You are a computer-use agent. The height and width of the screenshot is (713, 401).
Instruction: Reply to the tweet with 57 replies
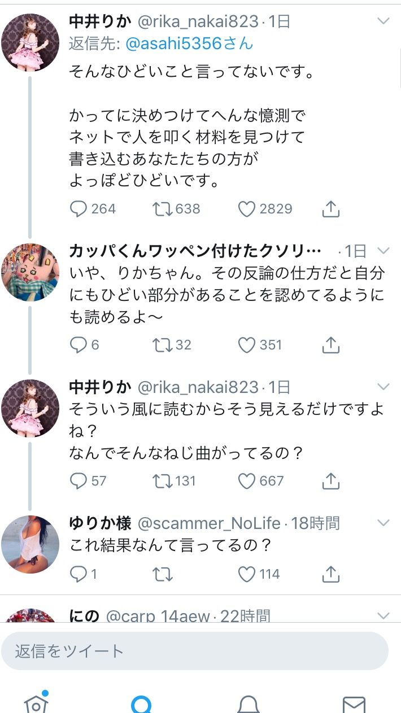coord(78,481)
